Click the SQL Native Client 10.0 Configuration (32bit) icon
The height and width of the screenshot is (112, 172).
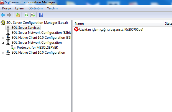point(8,38)
